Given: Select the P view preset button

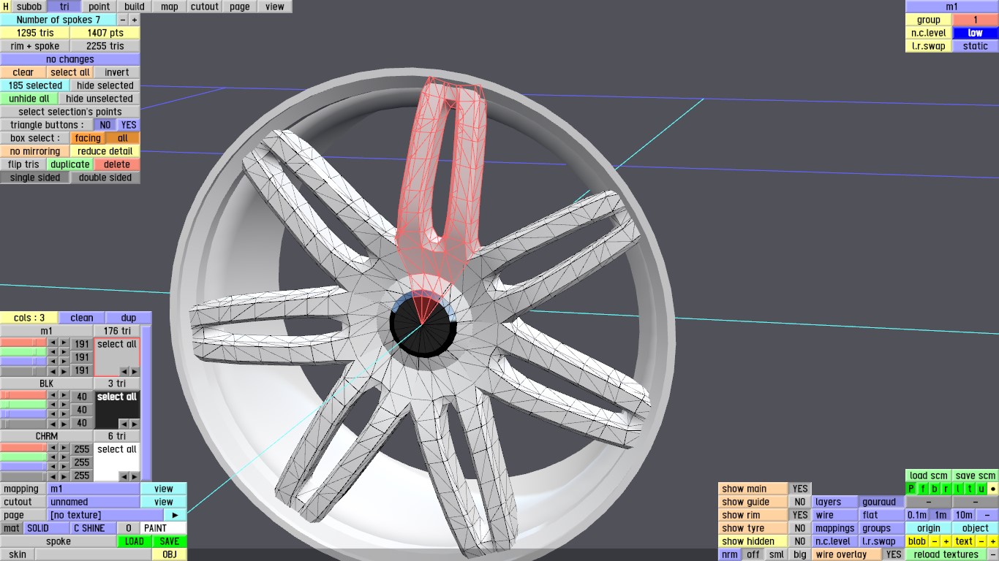Looking at the screenshot, I should tap(911, 489).
